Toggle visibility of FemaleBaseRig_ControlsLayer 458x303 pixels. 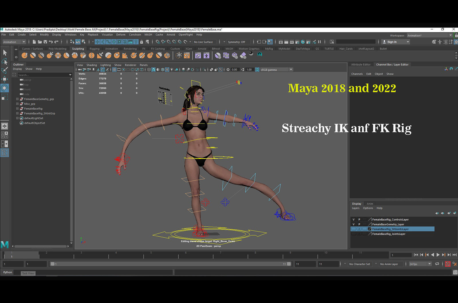tap(354, 220)
